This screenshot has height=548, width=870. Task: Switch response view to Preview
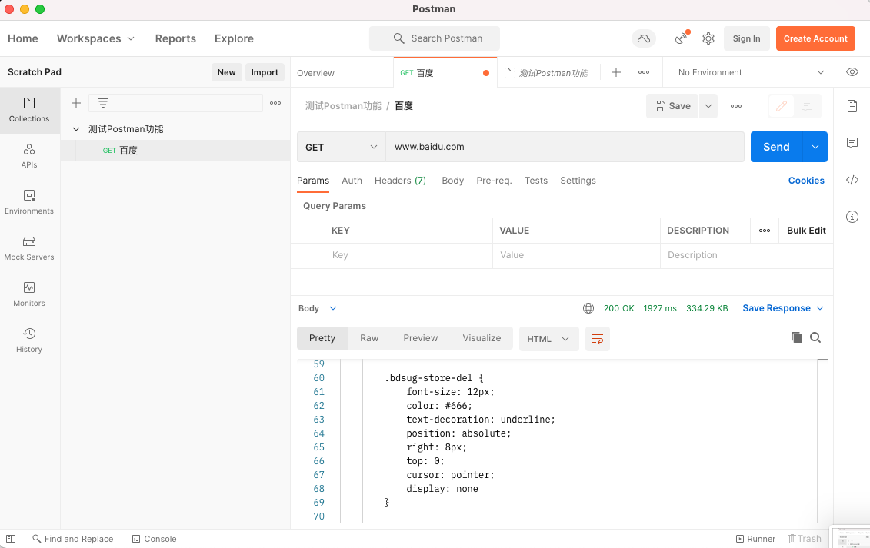(x=421, y=337)
